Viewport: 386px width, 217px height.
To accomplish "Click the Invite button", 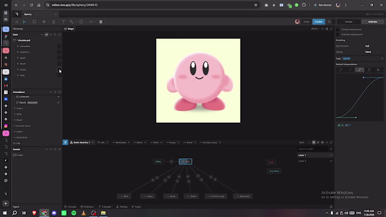I will coord(306,22).
